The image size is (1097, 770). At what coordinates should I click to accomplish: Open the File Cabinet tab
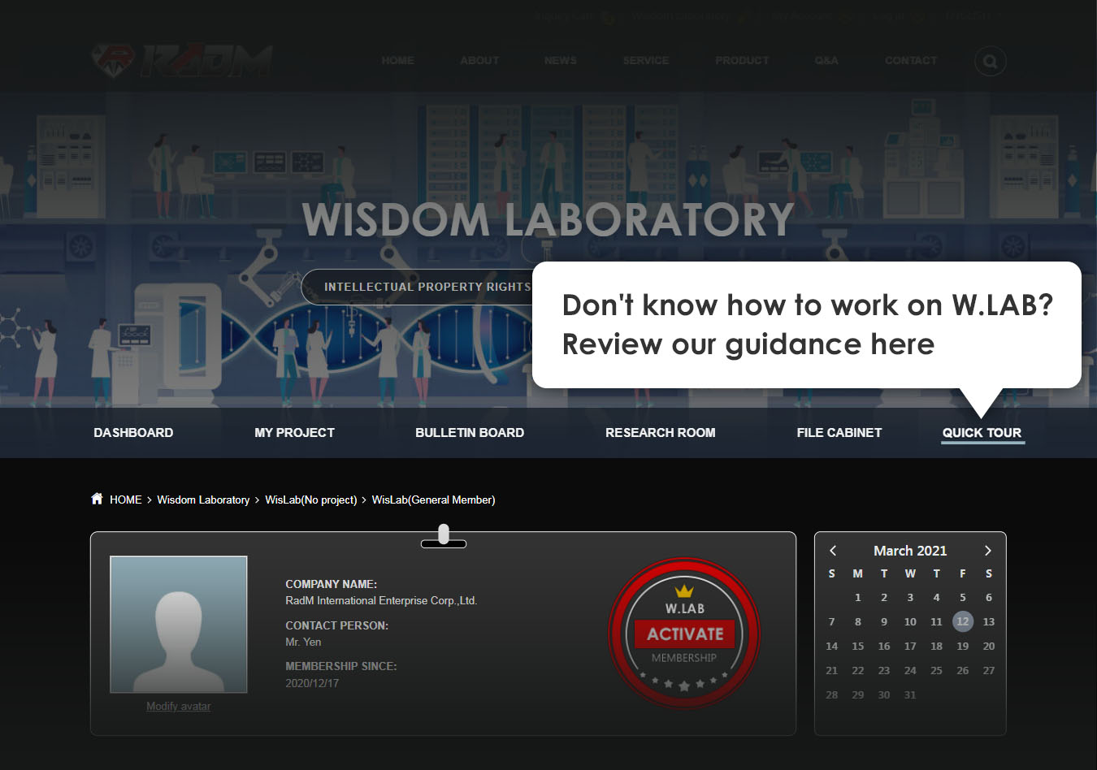pyautogui.click(x=839, y=433)
